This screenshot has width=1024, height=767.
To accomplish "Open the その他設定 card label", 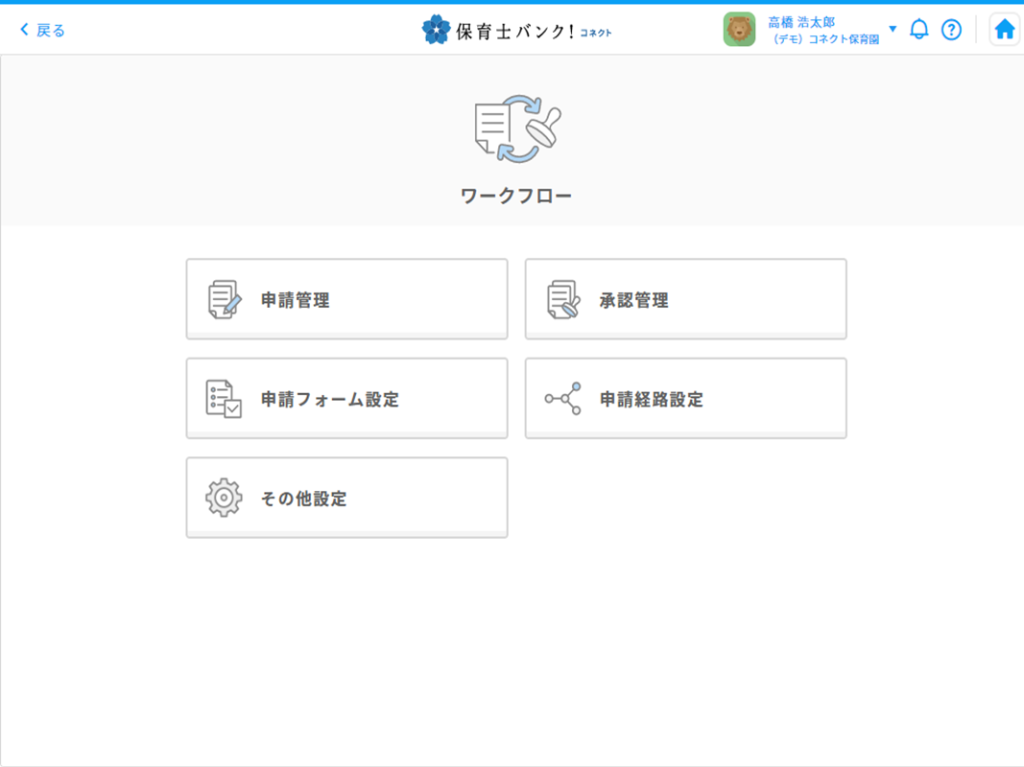I will pos(304,499).
